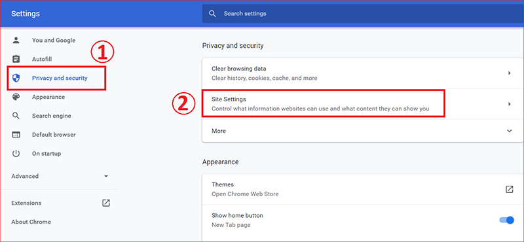Click the arrow on Site Settings row
The image size is (524, 242).
click(x=510, y=104)
